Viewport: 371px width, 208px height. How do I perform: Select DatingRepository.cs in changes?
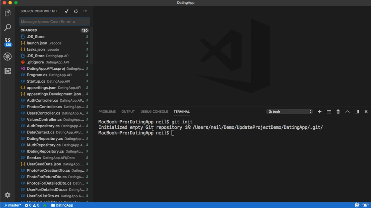tap(54, 139)
